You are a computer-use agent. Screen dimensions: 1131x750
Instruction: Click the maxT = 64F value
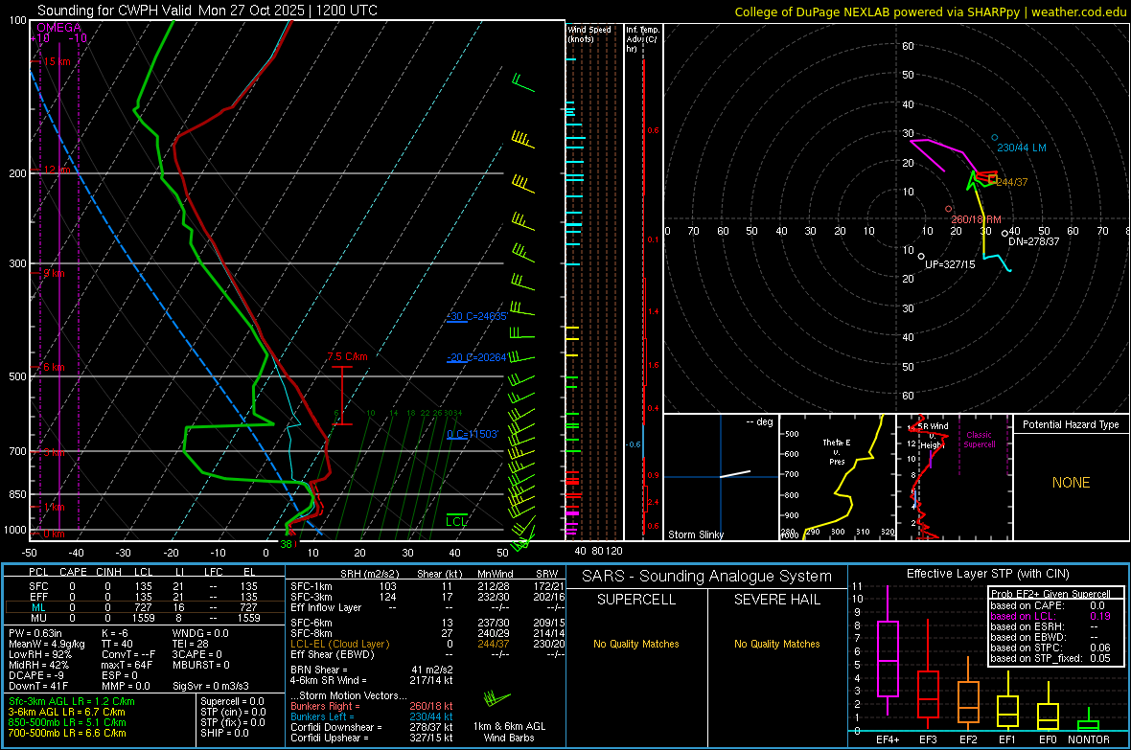pyautogui.click(x=127, y=665)
